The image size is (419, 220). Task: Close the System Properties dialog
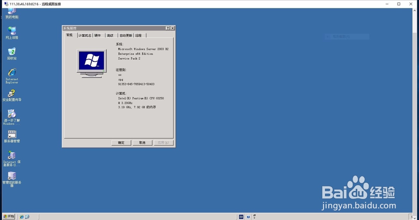[x=173, y=28]
